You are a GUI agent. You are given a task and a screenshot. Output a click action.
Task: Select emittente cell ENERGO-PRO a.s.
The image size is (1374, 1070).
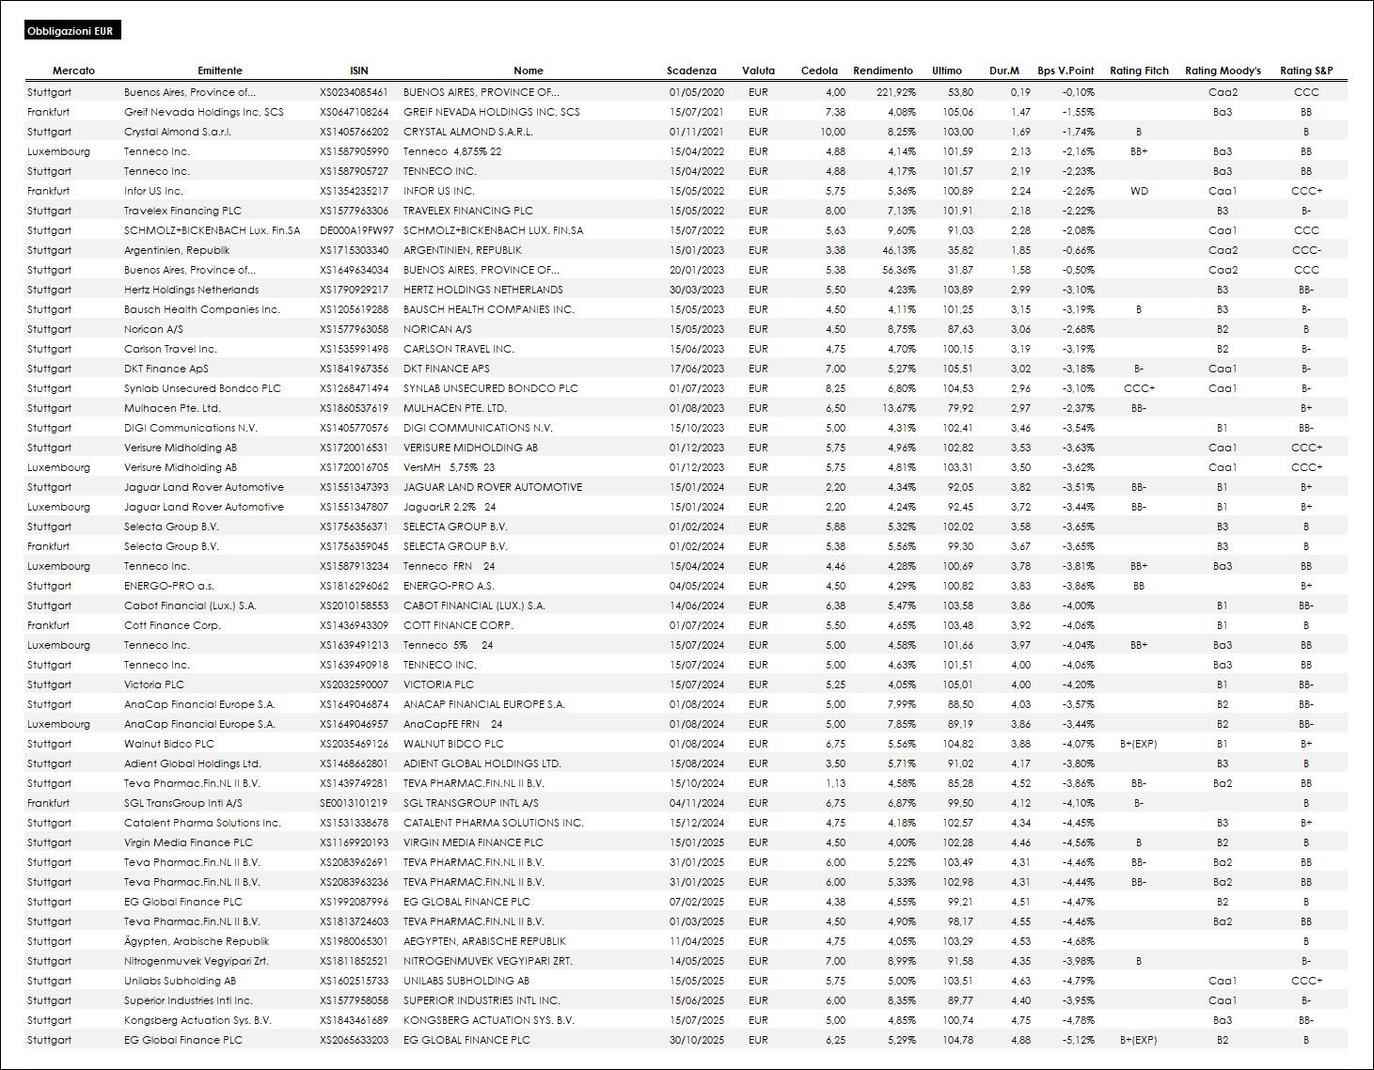tap(169, 586)
